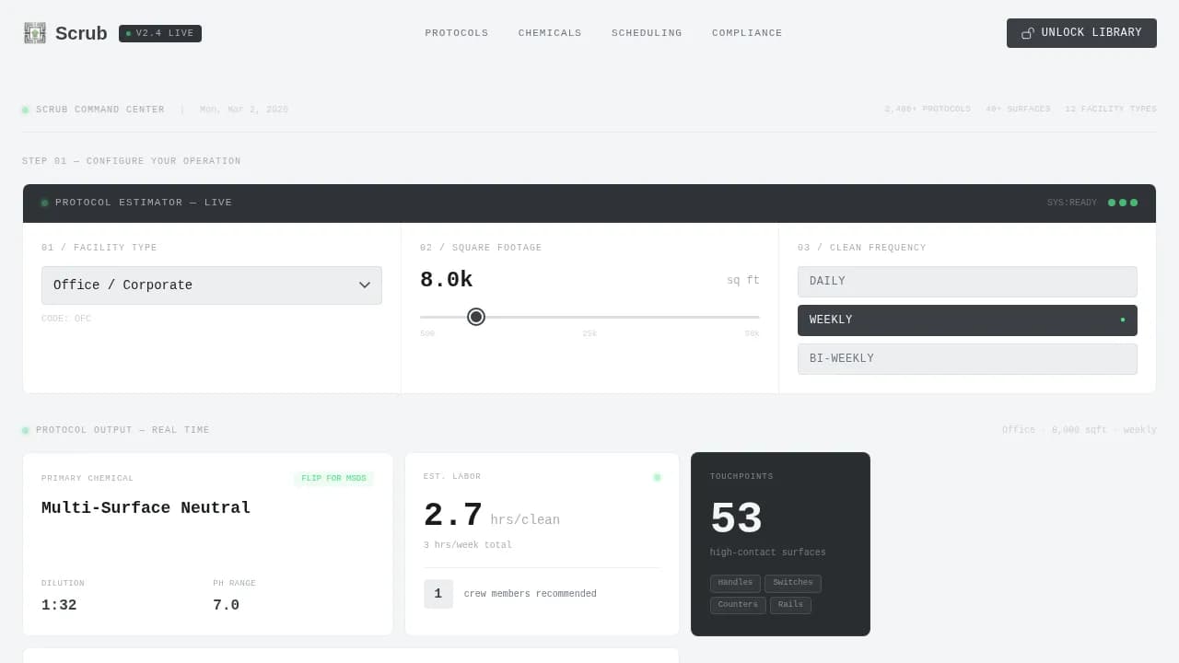Viewport: 1179px width, 663px height.
Task: Click the 53 touchpoints number
Action: (x=736, y=519)
